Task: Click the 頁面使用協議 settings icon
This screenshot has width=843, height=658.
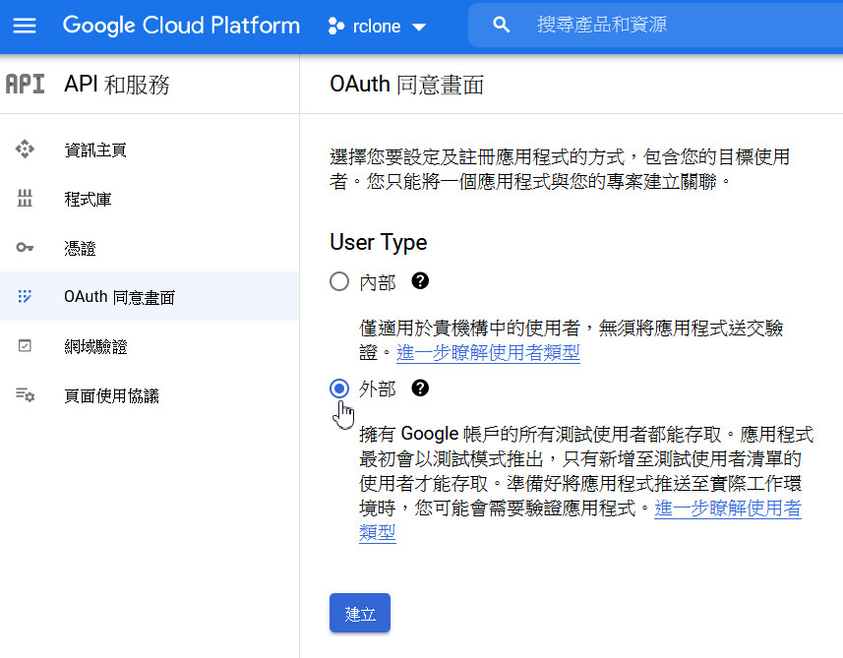Action: (26, 395)
